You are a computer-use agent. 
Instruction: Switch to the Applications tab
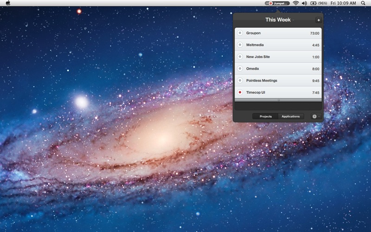pyautogui.click(x=291, y=116)
